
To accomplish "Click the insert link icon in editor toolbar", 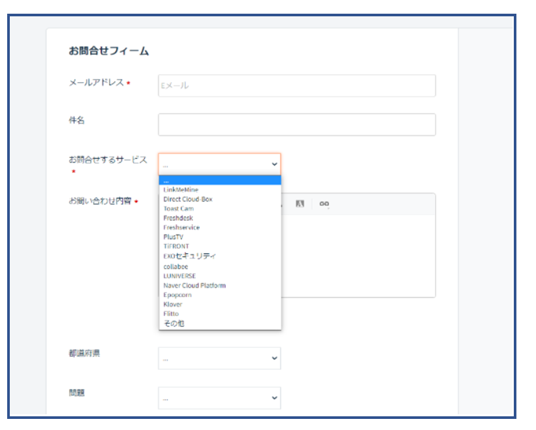I will coord(324,204).
